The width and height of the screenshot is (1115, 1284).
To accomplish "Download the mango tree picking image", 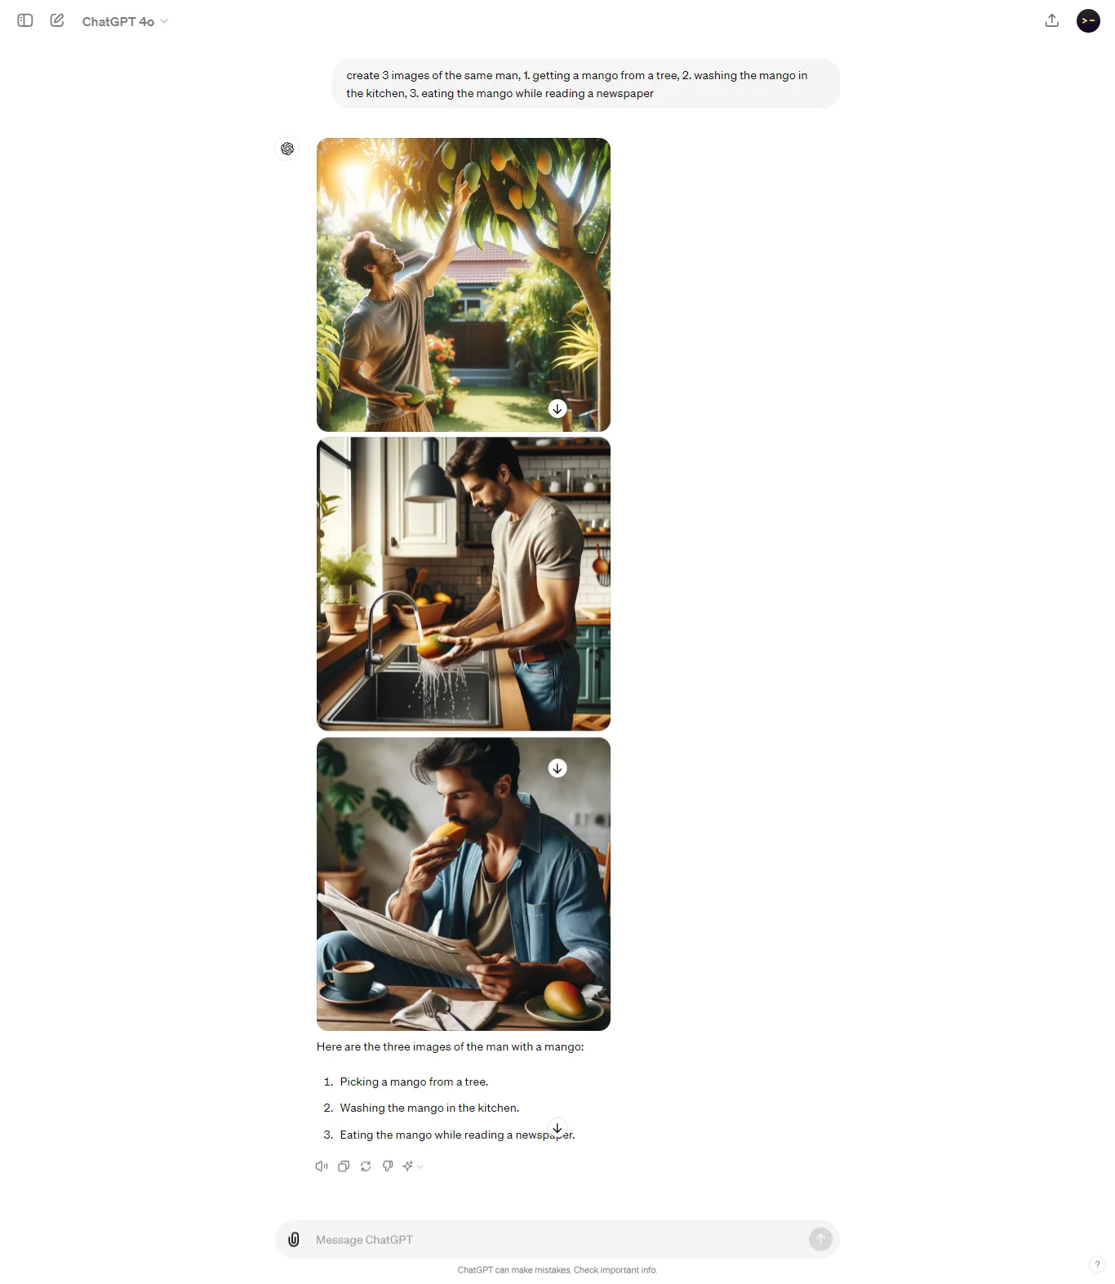I will coord(557,409).
